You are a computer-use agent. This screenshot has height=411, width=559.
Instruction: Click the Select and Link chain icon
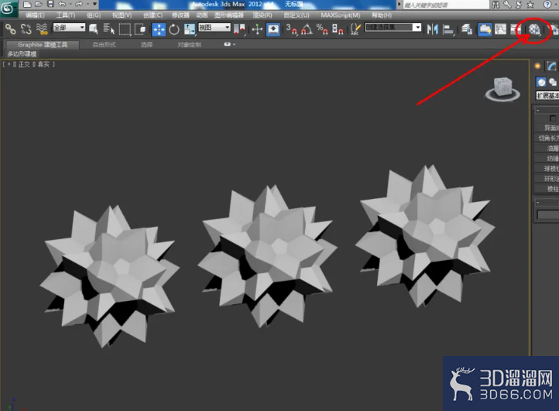[x=10, y=29]
